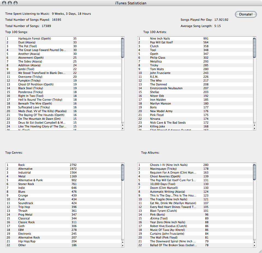Select song 'Hell Is Round The Corner (Tricky)'
Image resolution: width=262 pixels, height=253 pixels.
click(x=63, y=100)
